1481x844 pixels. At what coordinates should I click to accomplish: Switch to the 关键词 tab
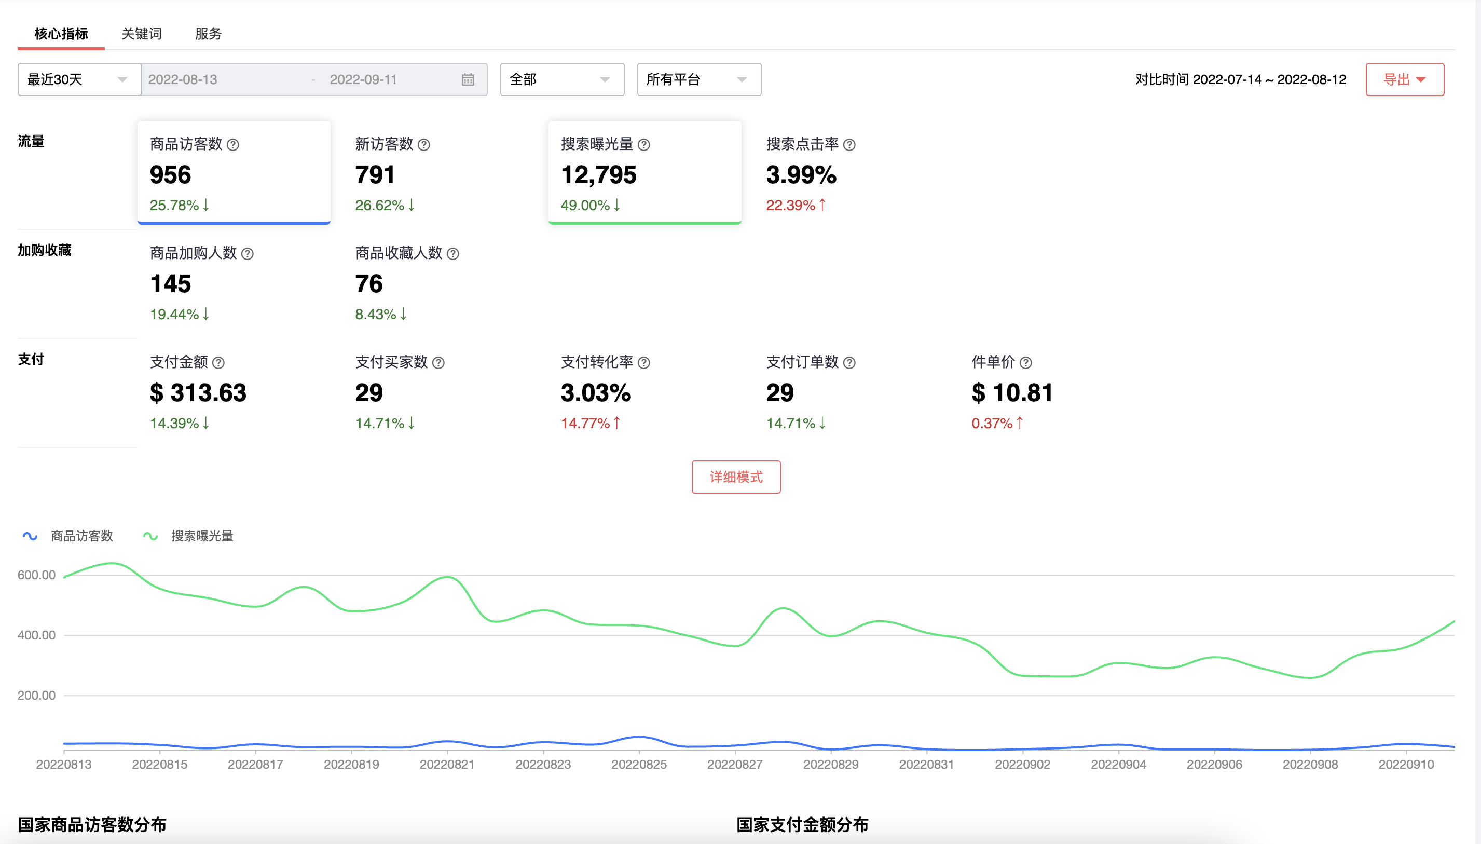141,34
